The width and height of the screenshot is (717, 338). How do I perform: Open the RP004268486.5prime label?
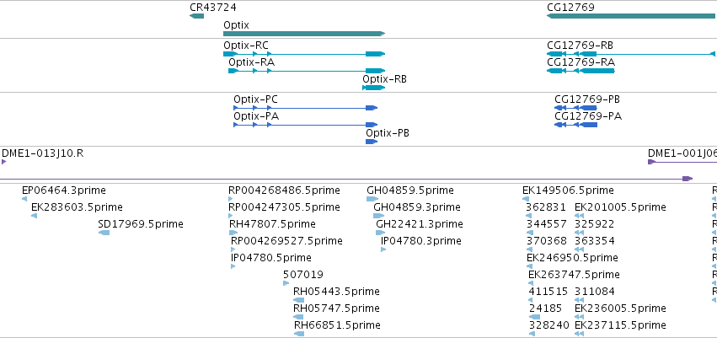[284, 190]
